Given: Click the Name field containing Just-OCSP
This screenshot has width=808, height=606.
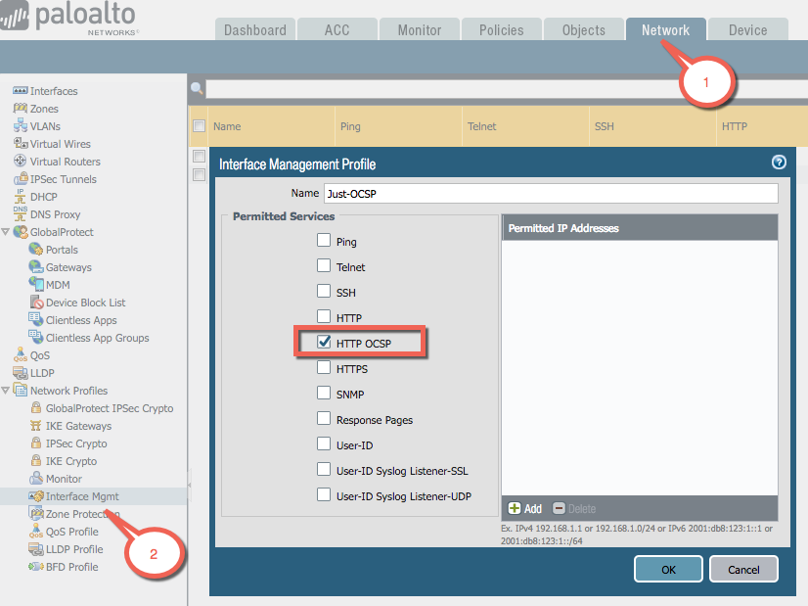Looking at the screenshot, I should point(551,194).
